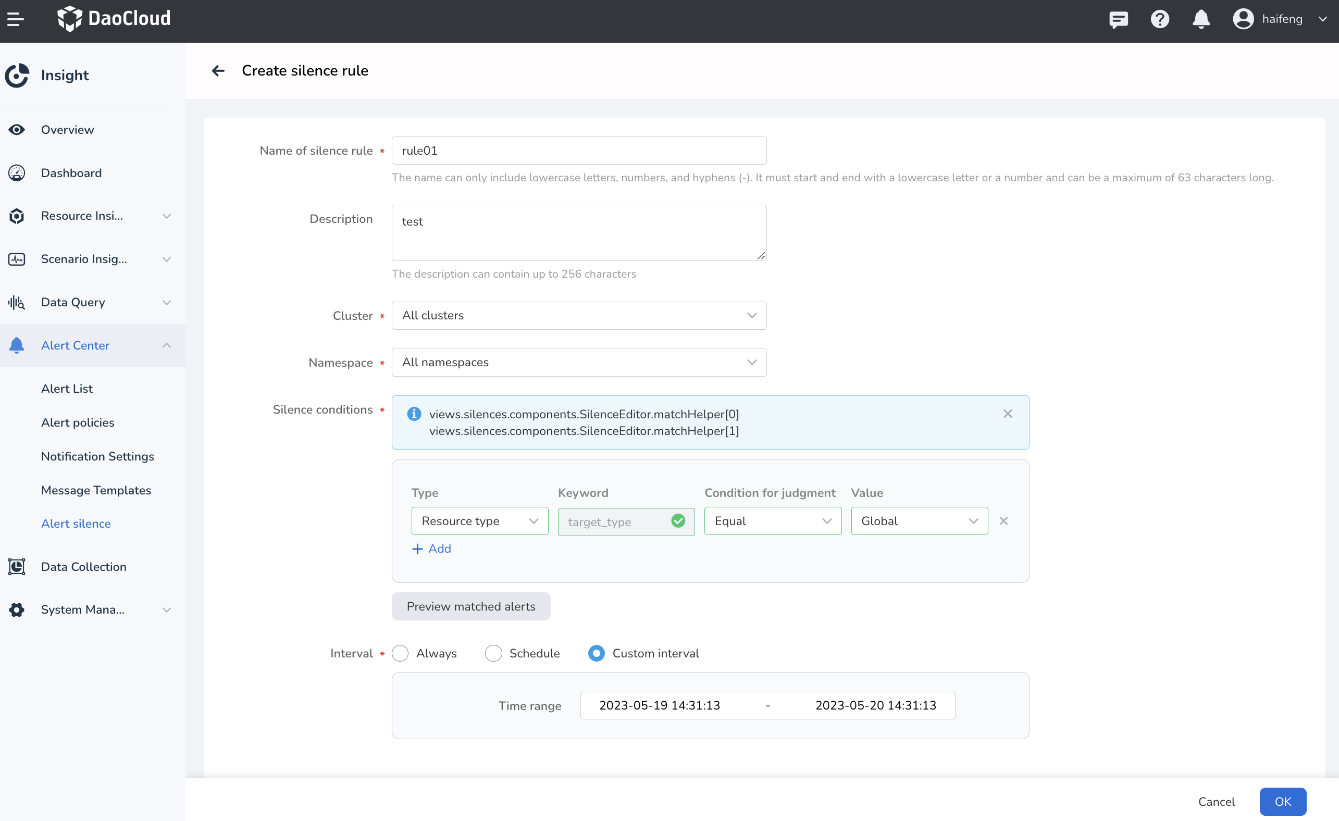
Task: Collapse the Alert Center submenu chevron
Action: coord(167,345)
